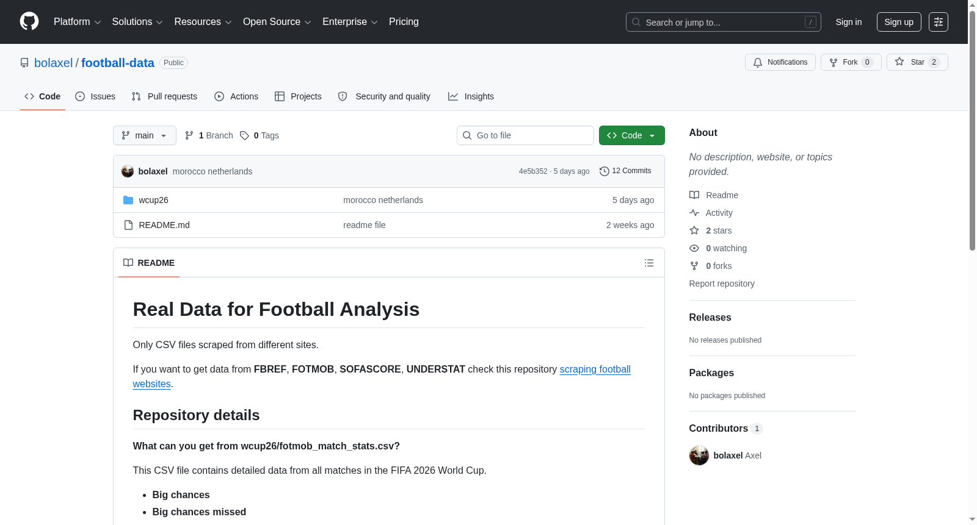The image size is (977, 525).
Task: View the 2 stars link
Action: click(711, 230)
